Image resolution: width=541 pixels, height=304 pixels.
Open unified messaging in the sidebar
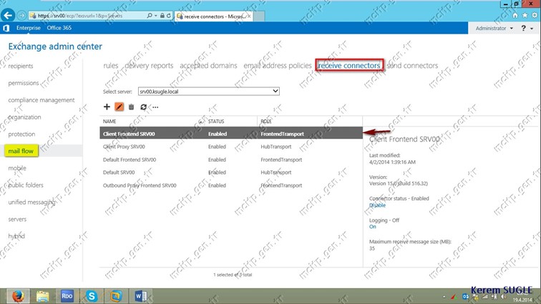click(x=31, y=202)
